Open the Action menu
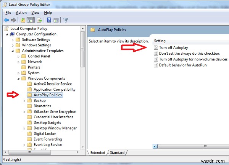 pyautogui.click(x=21, y=13)
